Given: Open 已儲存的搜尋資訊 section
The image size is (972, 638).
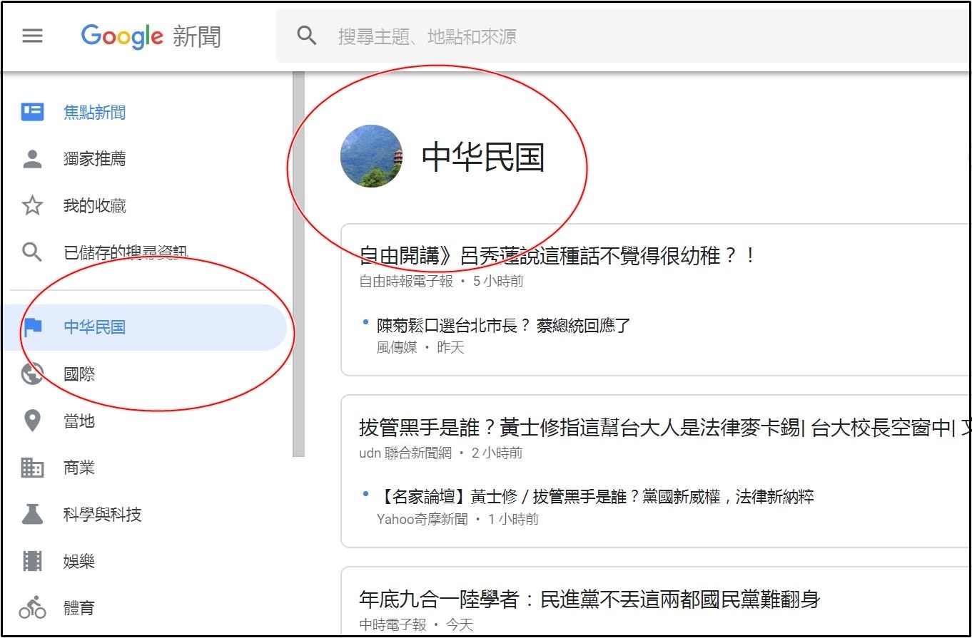Looking at the screenshot, I should point(126,252).
